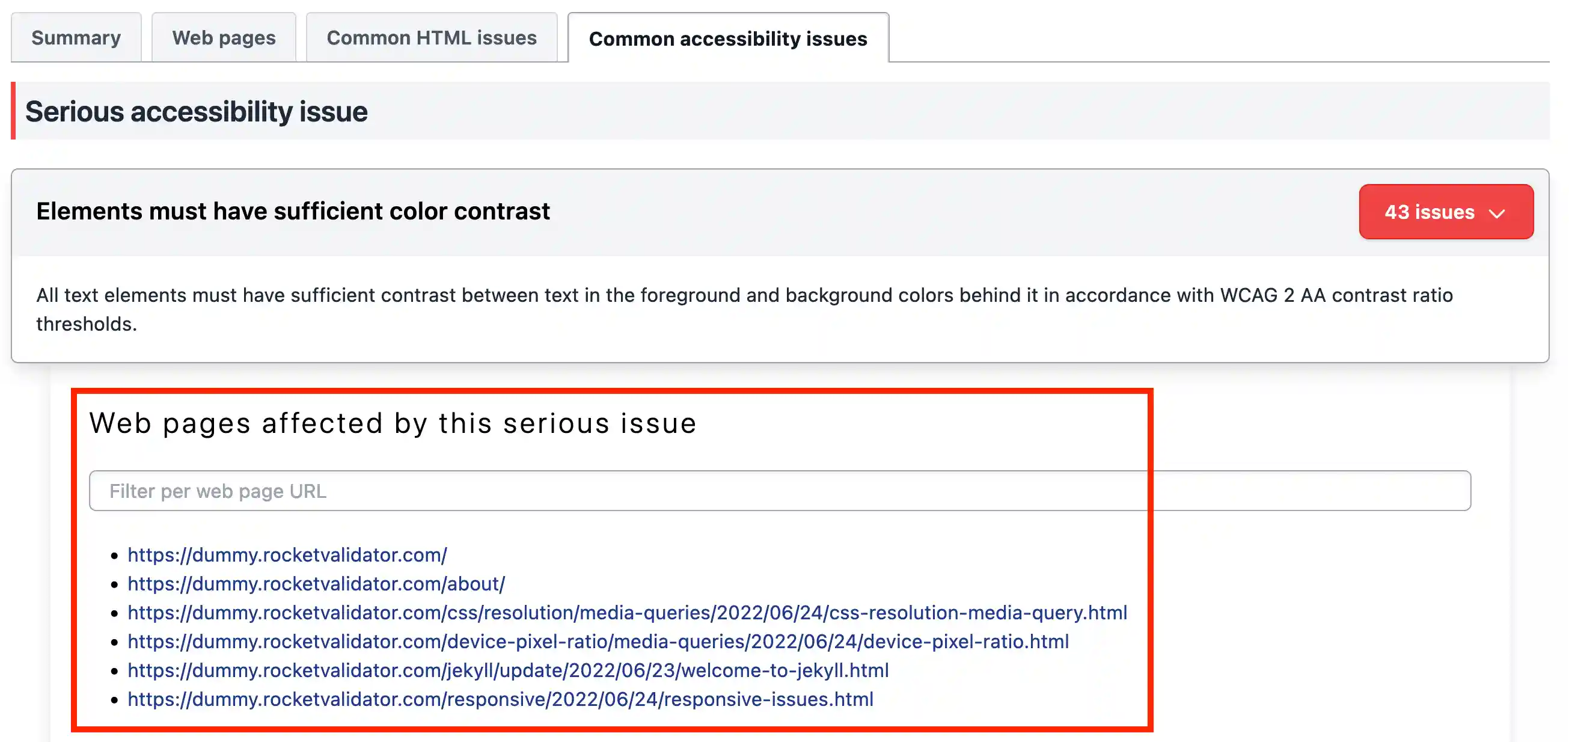
Task: Click the bullet before the /about/ link
Action: [114, 585]
